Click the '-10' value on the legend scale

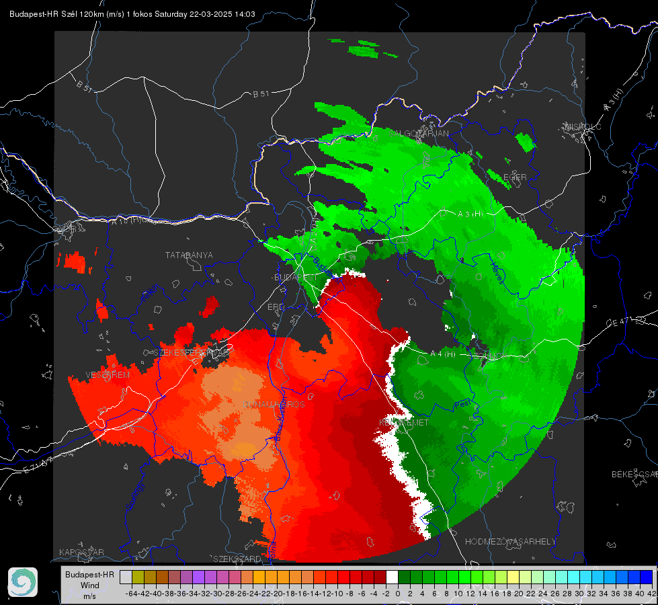pos(337,594)
